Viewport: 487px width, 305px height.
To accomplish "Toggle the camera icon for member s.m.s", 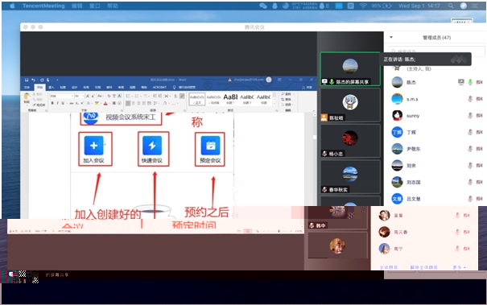I will [x=479, y=99].
